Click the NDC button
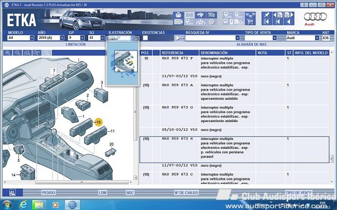The image size is (337, 210). pyautogui.click(x=130, y=192)
